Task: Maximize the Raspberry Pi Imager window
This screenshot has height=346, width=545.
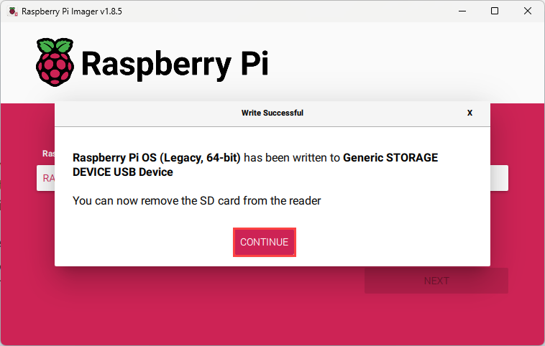Action: click(x=495, y=11)
